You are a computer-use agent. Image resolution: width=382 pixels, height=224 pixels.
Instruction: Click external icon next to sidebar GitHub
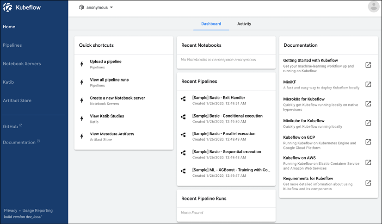pyautogui.click(x=21, y=125)
